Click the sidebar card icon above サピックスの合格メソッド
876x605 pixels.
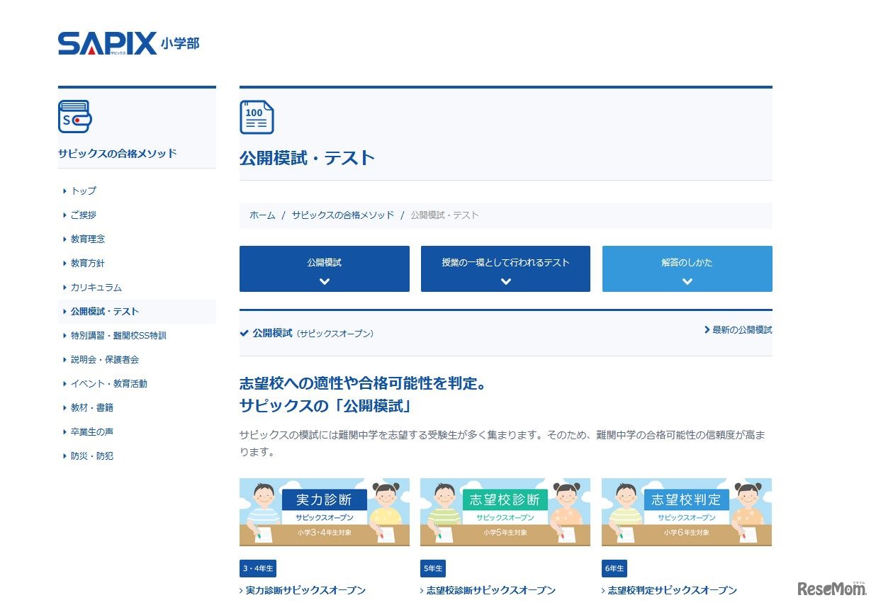(74, 117)
